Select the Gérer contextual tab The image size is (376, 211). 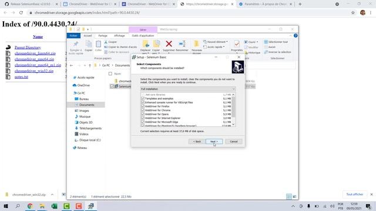(x=143, y=29)
